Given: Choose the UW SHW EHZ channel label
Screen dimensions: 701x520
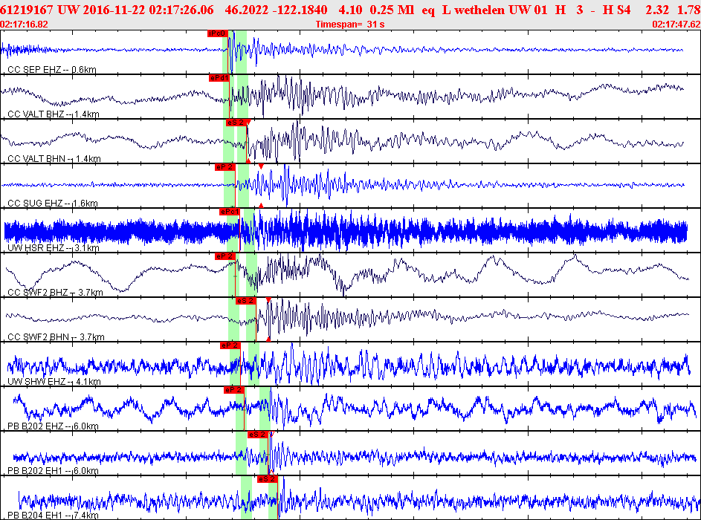Looking at the screenshot, I should pos(54,382).
